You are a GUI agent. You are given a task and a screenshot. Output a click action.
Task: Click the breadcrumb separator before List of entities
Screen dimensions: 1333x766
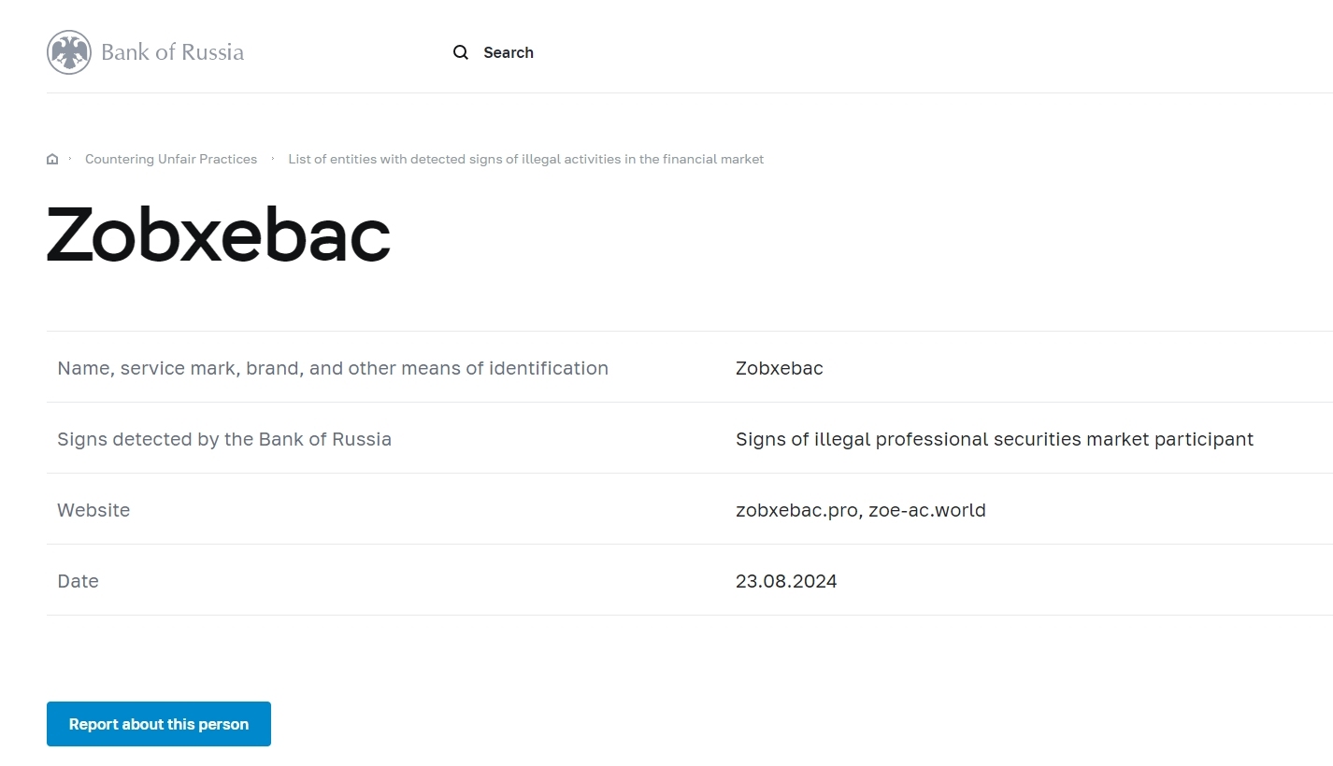[x=273, y=159]
